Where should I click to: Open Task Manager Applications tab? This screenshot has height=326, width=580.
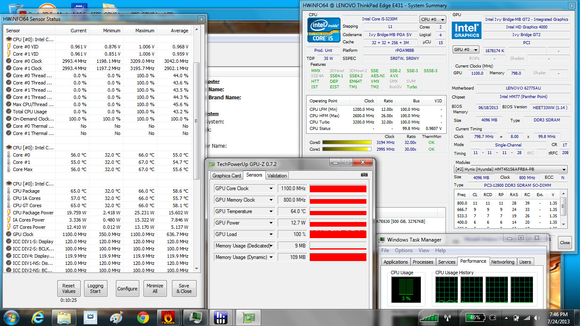point(396,262)
